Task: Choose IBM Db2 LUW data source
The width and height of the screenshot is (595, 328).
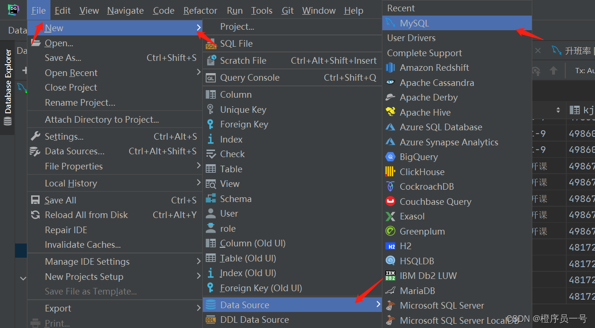Action: click(457, 276)
